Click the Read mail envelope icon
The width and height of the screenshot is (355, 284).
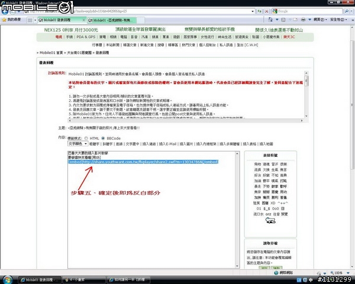click(295, 20)
